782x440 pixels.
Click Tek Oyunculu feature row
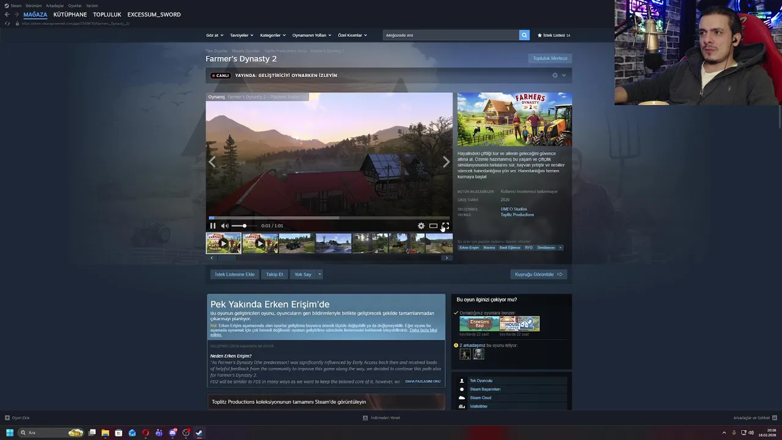(512, 381)
